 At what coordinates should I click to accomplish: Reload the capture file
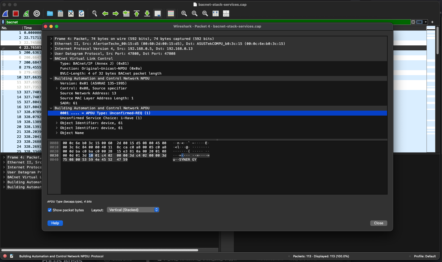pos(81,13)
